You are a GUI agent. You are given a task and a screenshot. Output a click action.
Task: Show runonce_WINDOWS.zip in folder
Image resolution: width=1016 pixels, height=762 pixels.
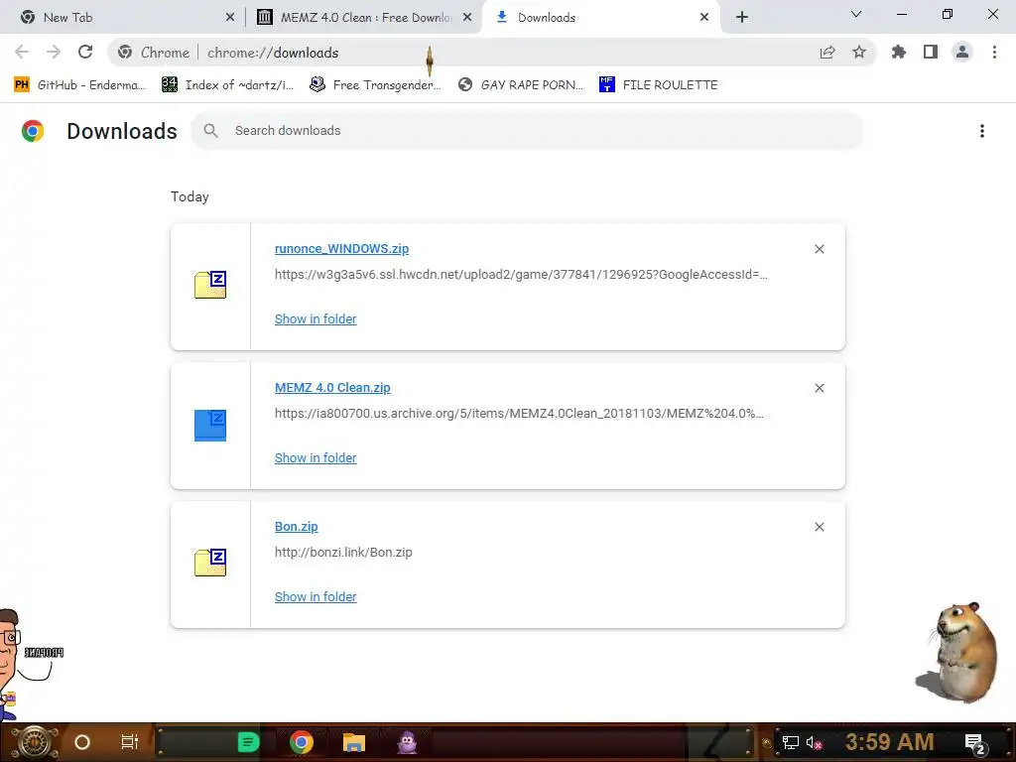316,318
